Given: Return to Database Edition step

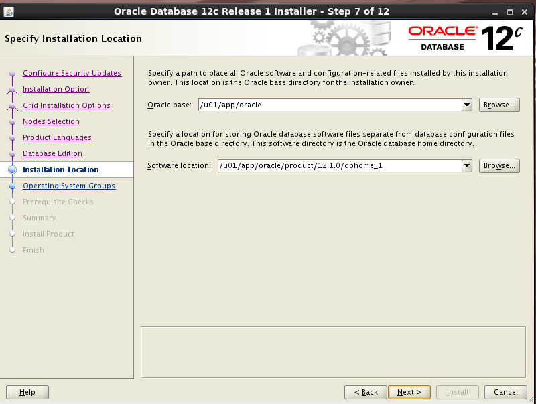Looking at the screenshot, I should point(53,153).
